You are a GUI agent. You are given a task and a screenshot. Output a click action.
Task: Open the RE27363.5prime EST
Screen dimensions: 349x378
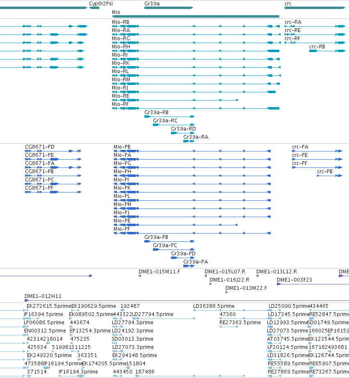point(240,323)
